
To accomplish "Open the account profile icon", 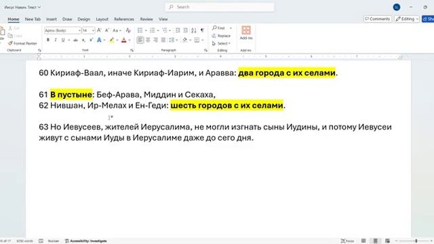I will tap(396, 7).
